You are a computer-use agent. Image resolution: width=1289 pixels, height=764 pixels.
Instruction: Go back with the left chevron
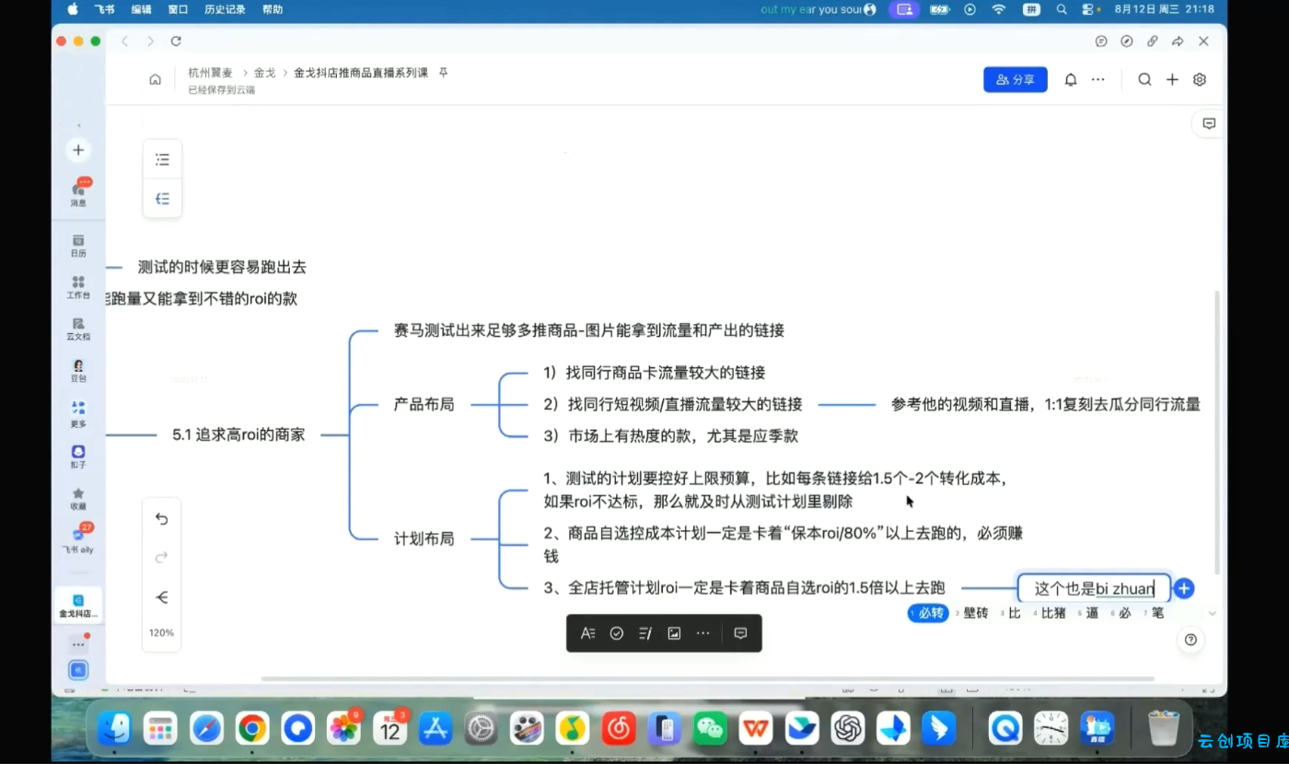[124, 41]
